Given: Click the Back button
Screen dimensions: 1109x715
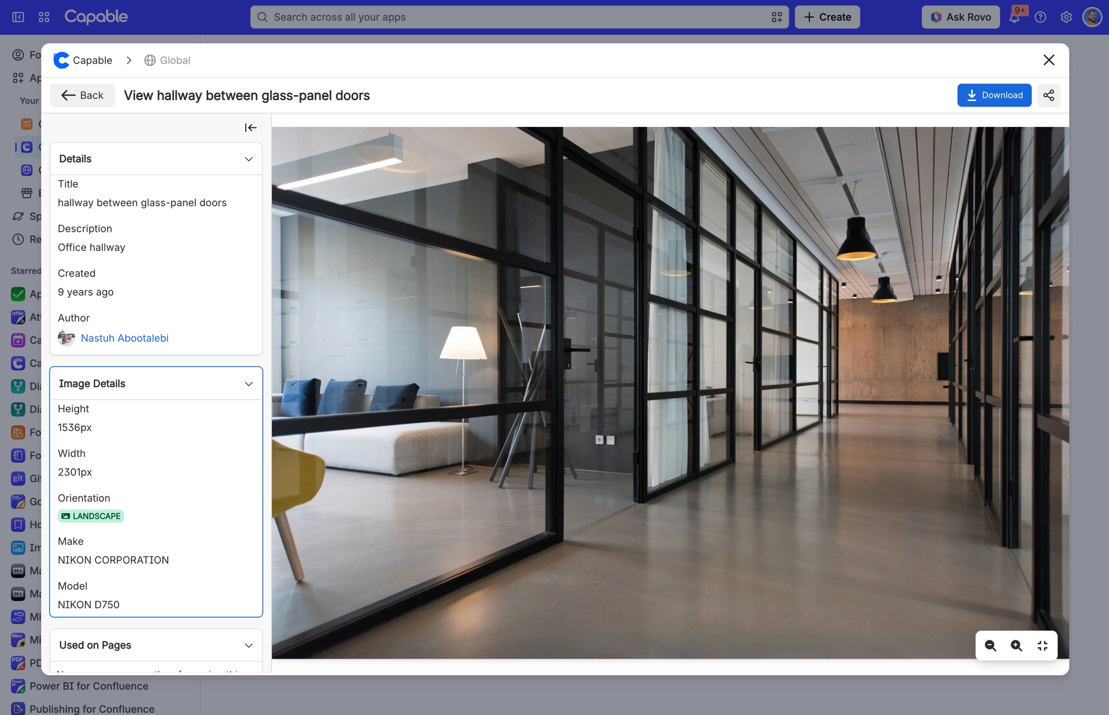Looking at the screenshot, I should [82, 95].
